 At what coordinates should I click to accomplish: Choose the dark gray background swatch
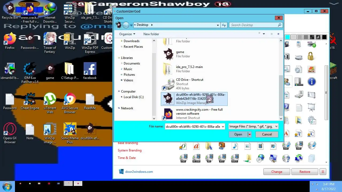coord(306,37)
